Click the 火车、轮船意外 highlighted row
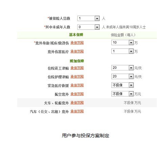Image resolution: width=167 pixels, height=148 pixels. [87, 103]
